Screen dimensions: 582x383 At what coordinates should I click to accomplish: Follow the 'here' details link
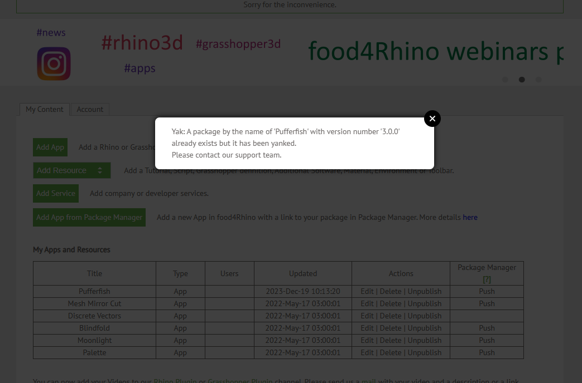click(x=470, y=218)
